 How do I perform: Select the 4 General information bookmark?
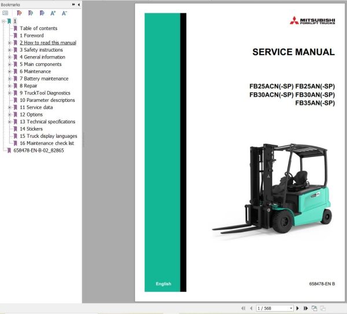(42, 57)
